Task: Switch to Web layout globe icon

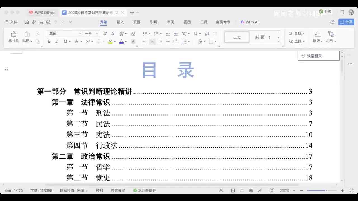Action: [x=251, y=190]
